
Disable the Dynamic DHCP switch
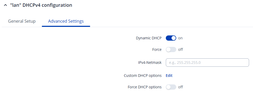pos(171,38)
